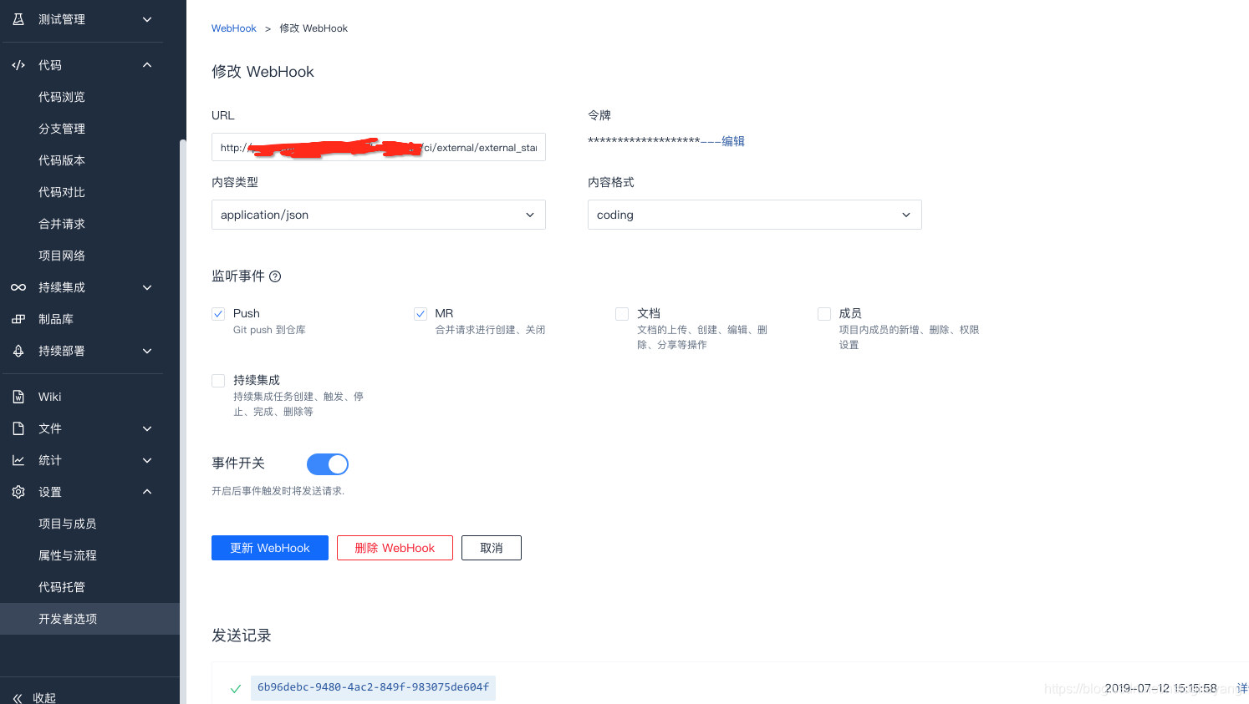
Task: Select 开发者选项 in sidebar
Action: point(89,619)
